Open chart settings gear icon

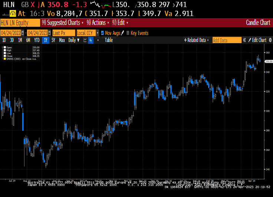270,40
